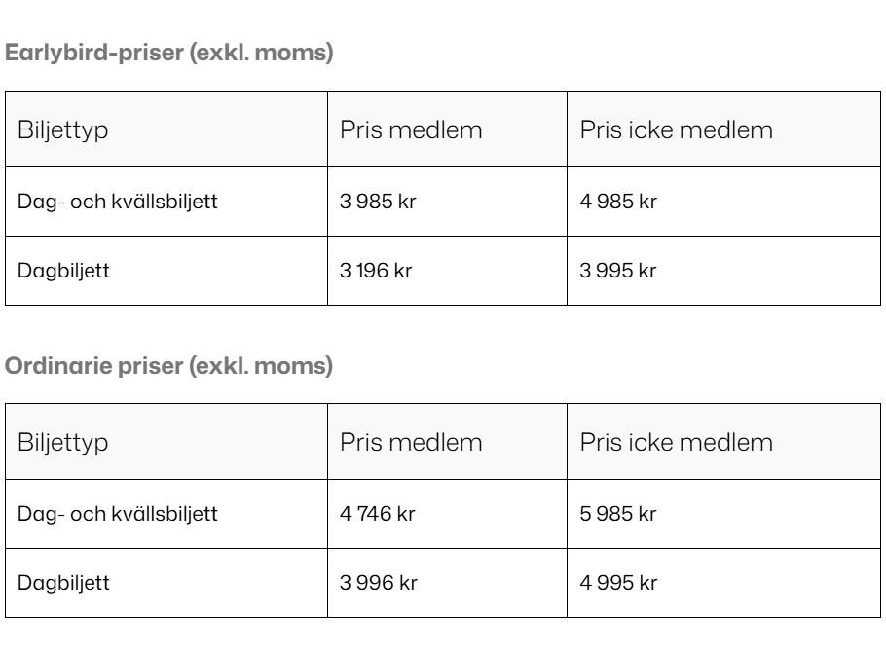
Task: Click the 3 196 kr member price
Action: point(376,271)
